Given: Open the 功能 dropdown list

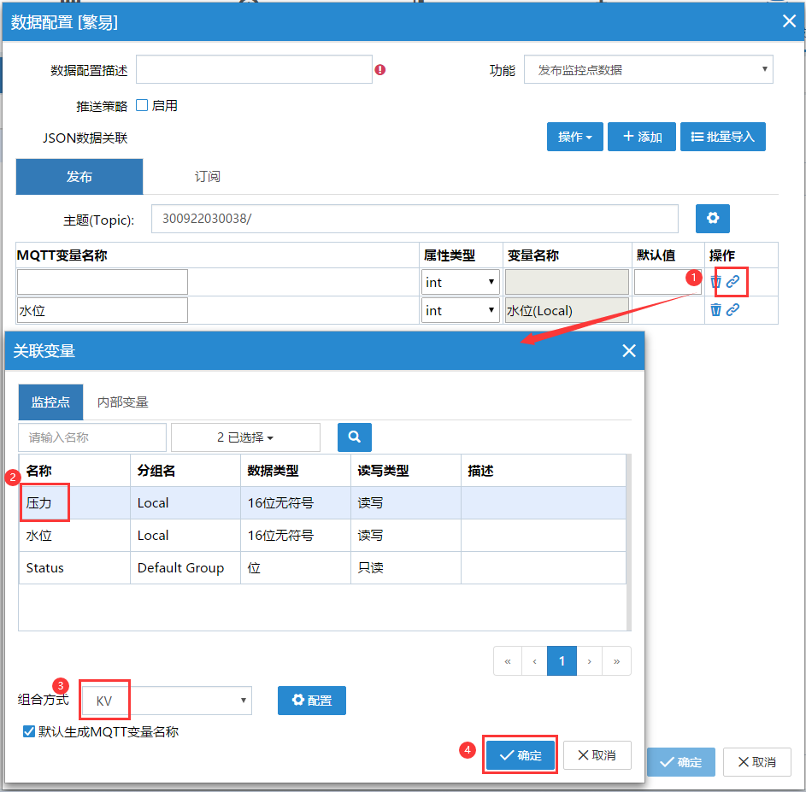Looking at the screenshot, I should (648, 70).
